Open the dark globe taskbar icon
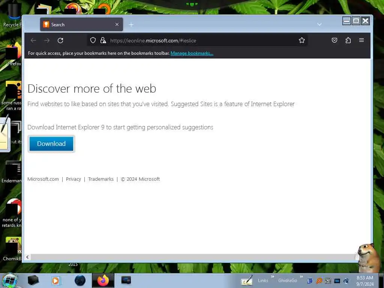Image resolution: width=384 pixels, height=288 pixels. (x=80, y=280)
